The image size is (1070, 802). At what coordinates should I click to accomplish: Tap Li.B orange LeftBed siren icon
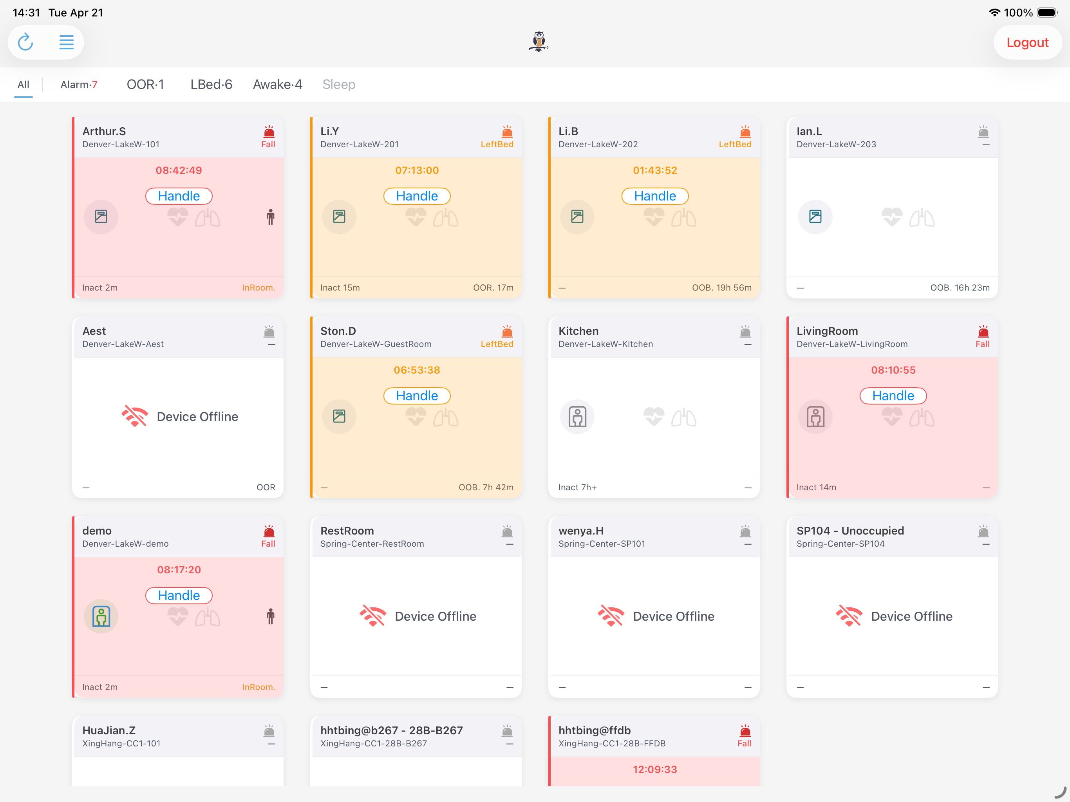745,132
